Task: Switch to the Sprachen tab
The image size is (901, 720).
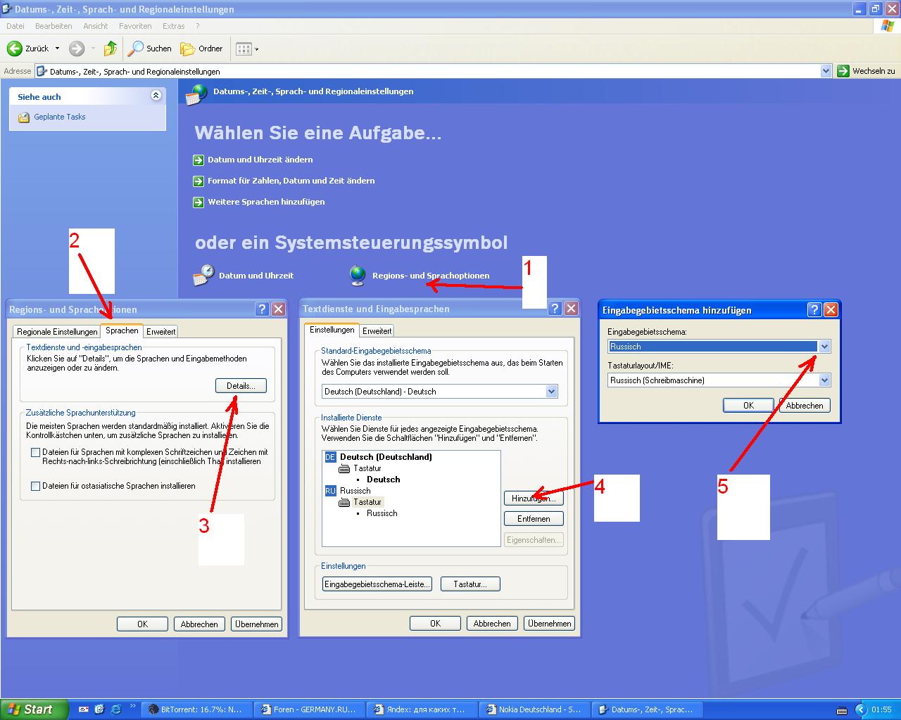Action: coord(122,330)
